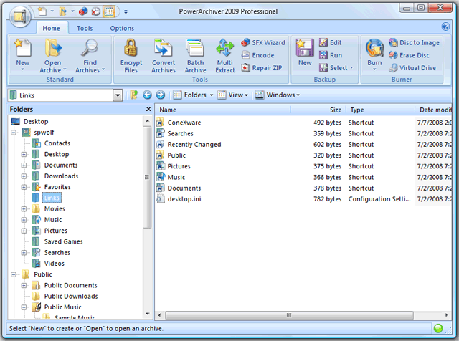Click Run in the Backup group

pos(330,55)
